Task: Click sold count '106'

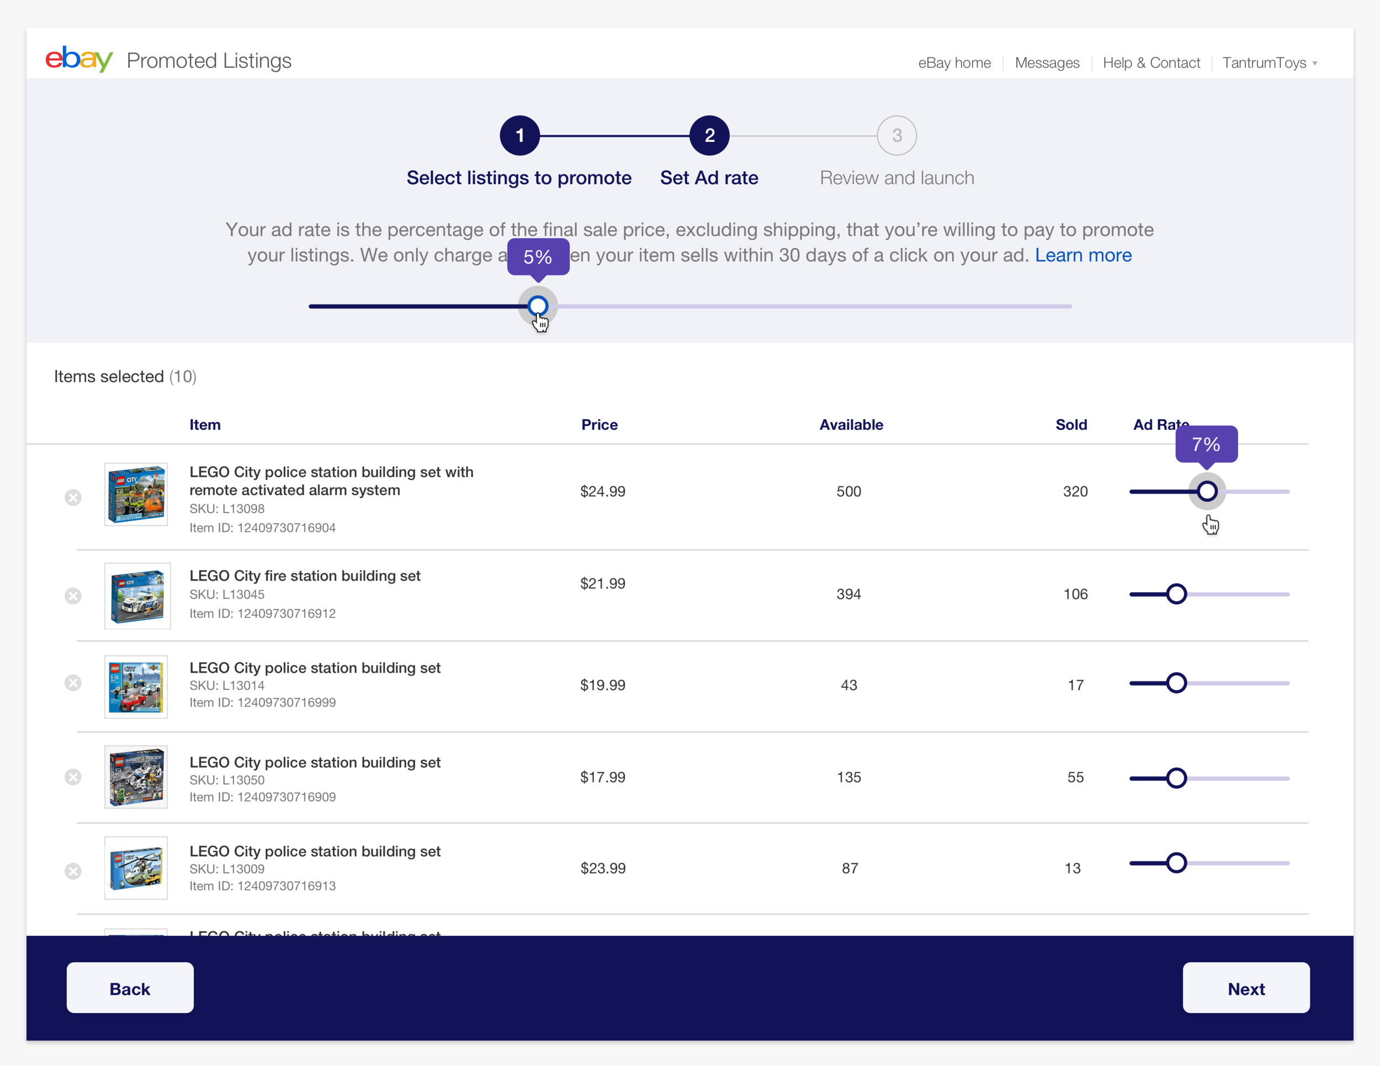Action: click(x=1075, y=594)
